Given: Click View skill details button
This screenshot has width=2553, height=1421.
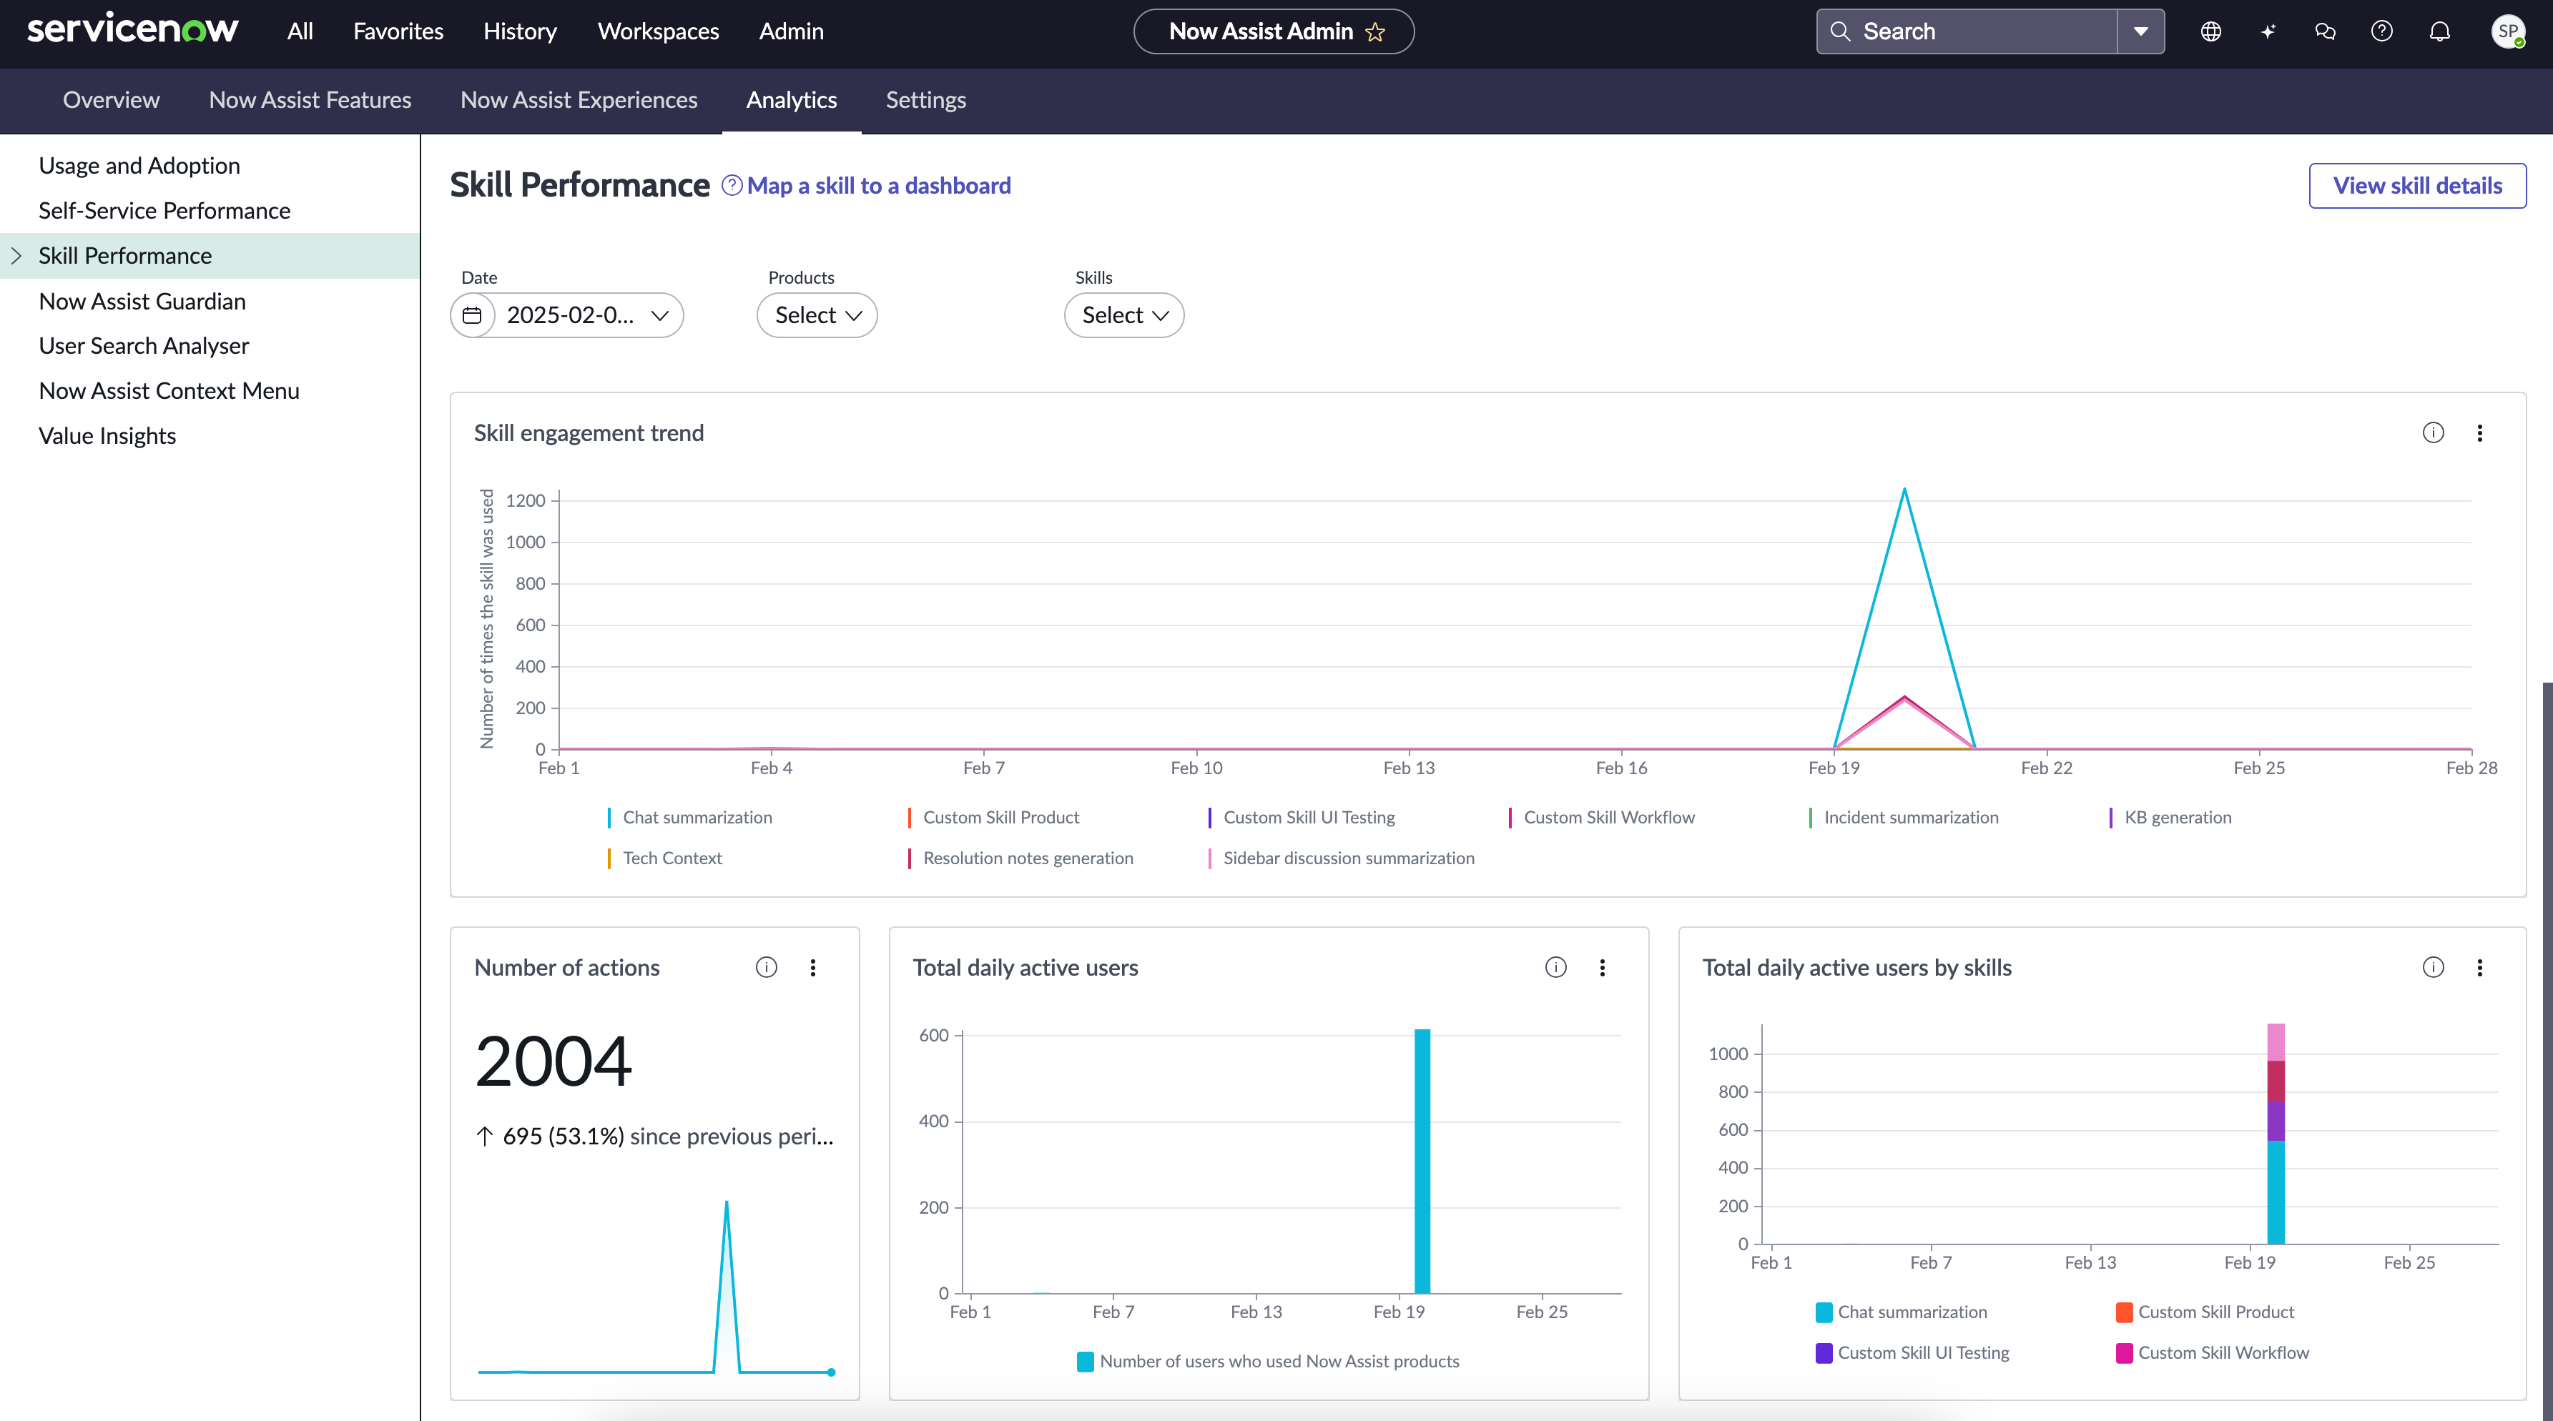Looking at the screenshot, I should 2417,185.
